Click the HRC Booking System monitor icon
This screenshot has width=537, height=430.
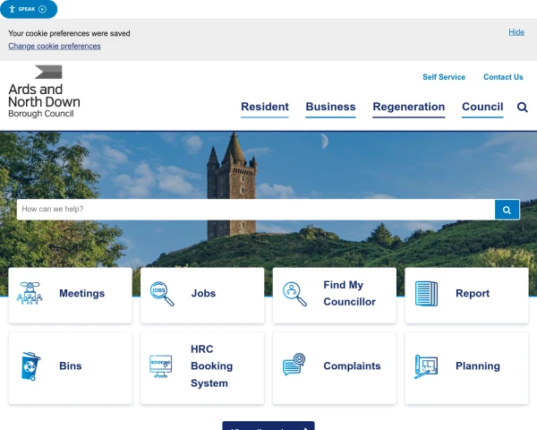click(161, 366)
